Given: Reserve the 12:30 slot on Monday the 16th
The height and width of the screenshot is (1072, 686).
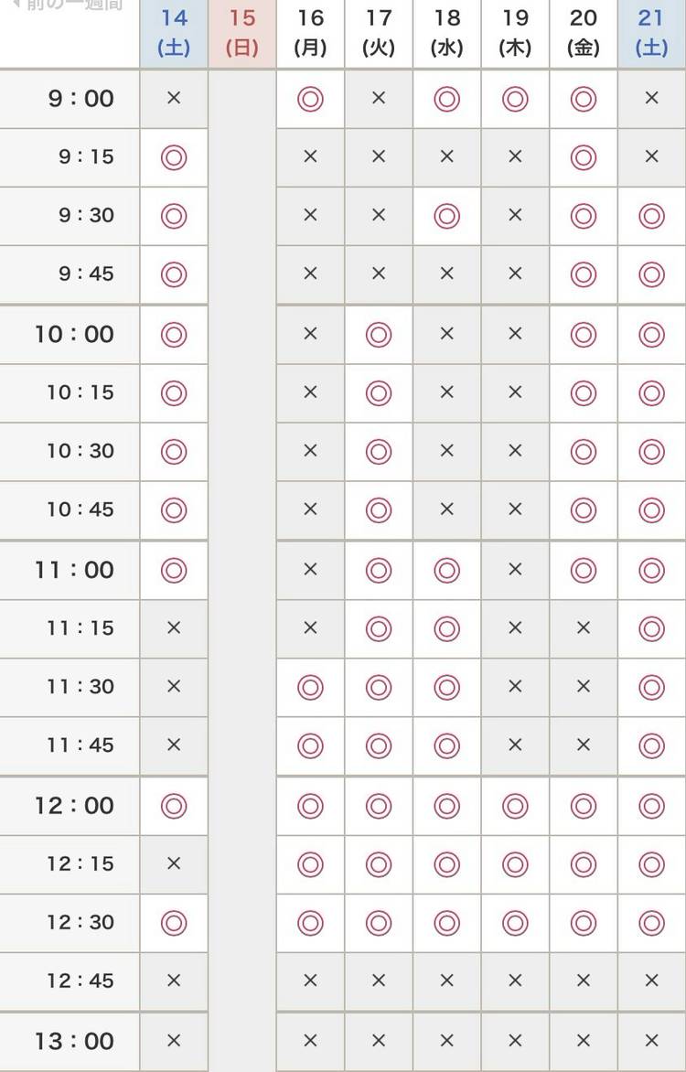Looking at the screenshot, I should [310, 922].
